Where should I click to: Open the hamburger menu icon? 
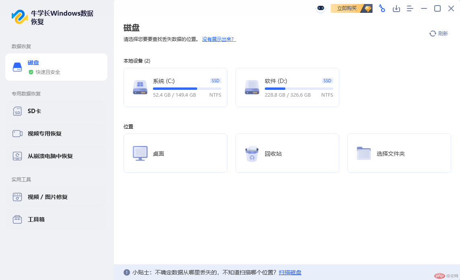click(410, 8)
